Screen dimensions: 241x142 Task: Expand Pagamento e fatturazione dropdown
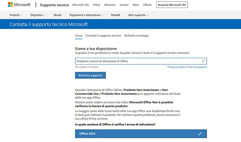tap(86, 15)
